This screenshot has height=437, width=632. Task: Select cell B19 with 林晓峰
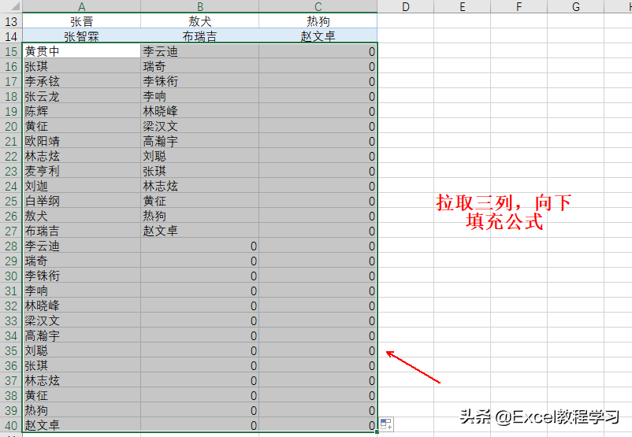pos(200,111)
